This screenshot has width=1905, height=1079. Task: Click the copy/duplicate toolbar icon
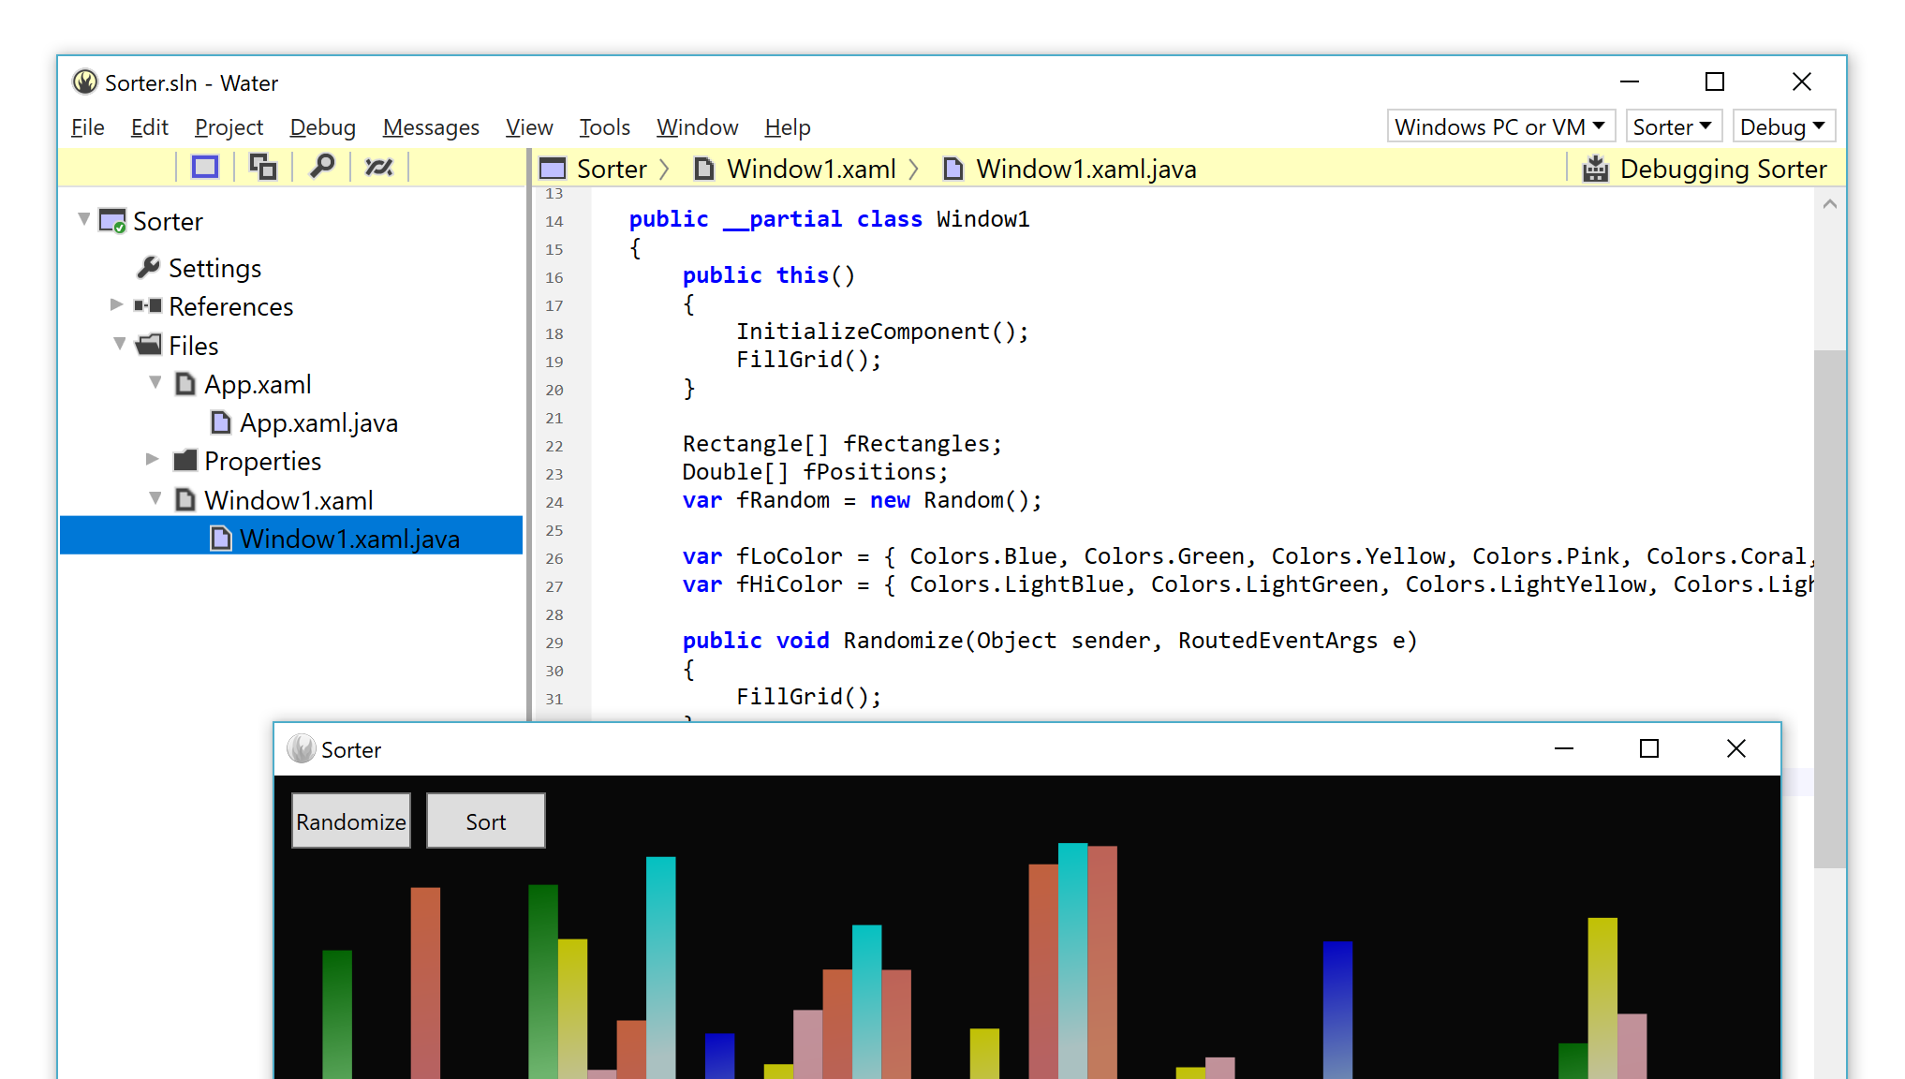click(262, 166)
